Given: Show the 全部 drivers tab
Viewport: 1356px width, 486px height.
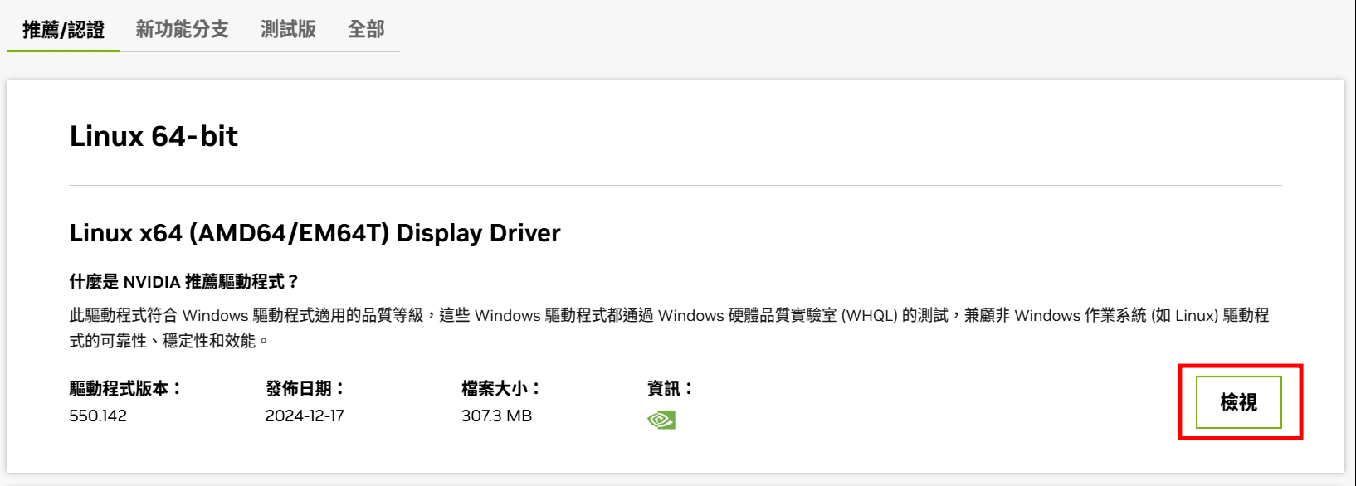Looking at the screenshot, I should (366, 30).
